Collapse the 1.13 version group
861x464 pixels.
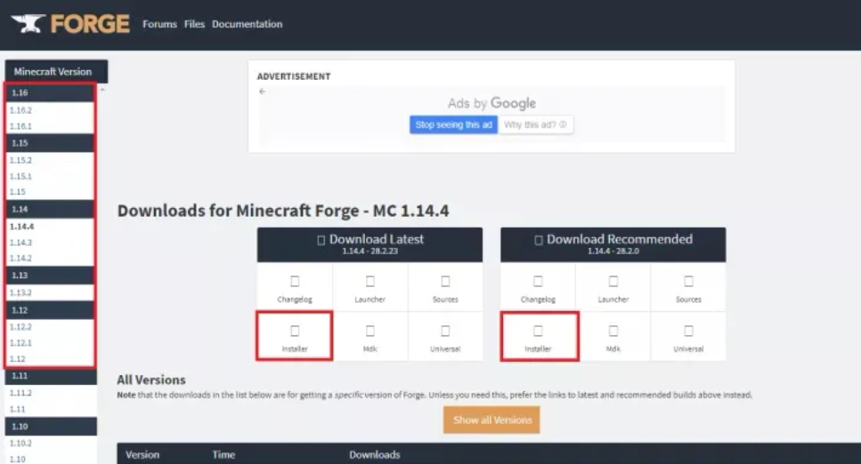(x=51, y=276)
